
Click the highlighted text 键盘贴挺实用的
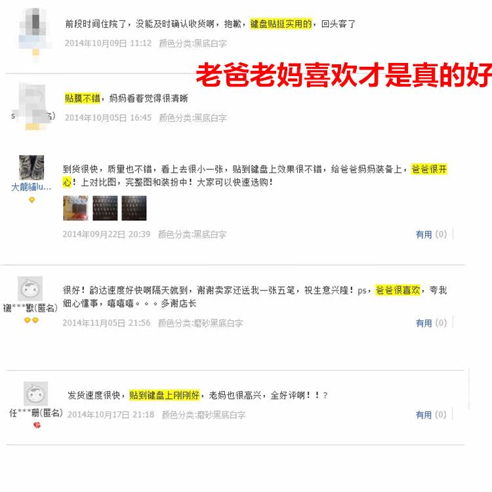pyautogui.click(x=281, y=24)
